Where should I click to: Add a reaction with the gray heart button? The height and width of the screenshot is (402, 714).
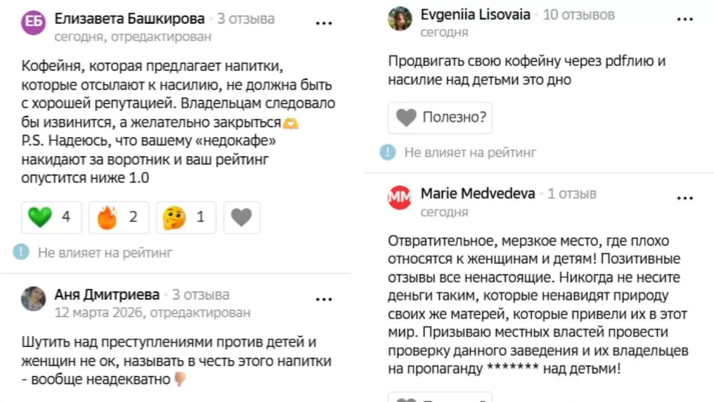[x=242, y=217]
